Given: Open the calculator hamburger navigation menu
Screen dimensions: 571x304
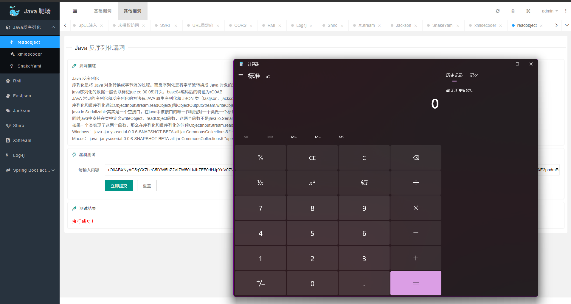Looking at the screenshot, I should tap(241, 76).
